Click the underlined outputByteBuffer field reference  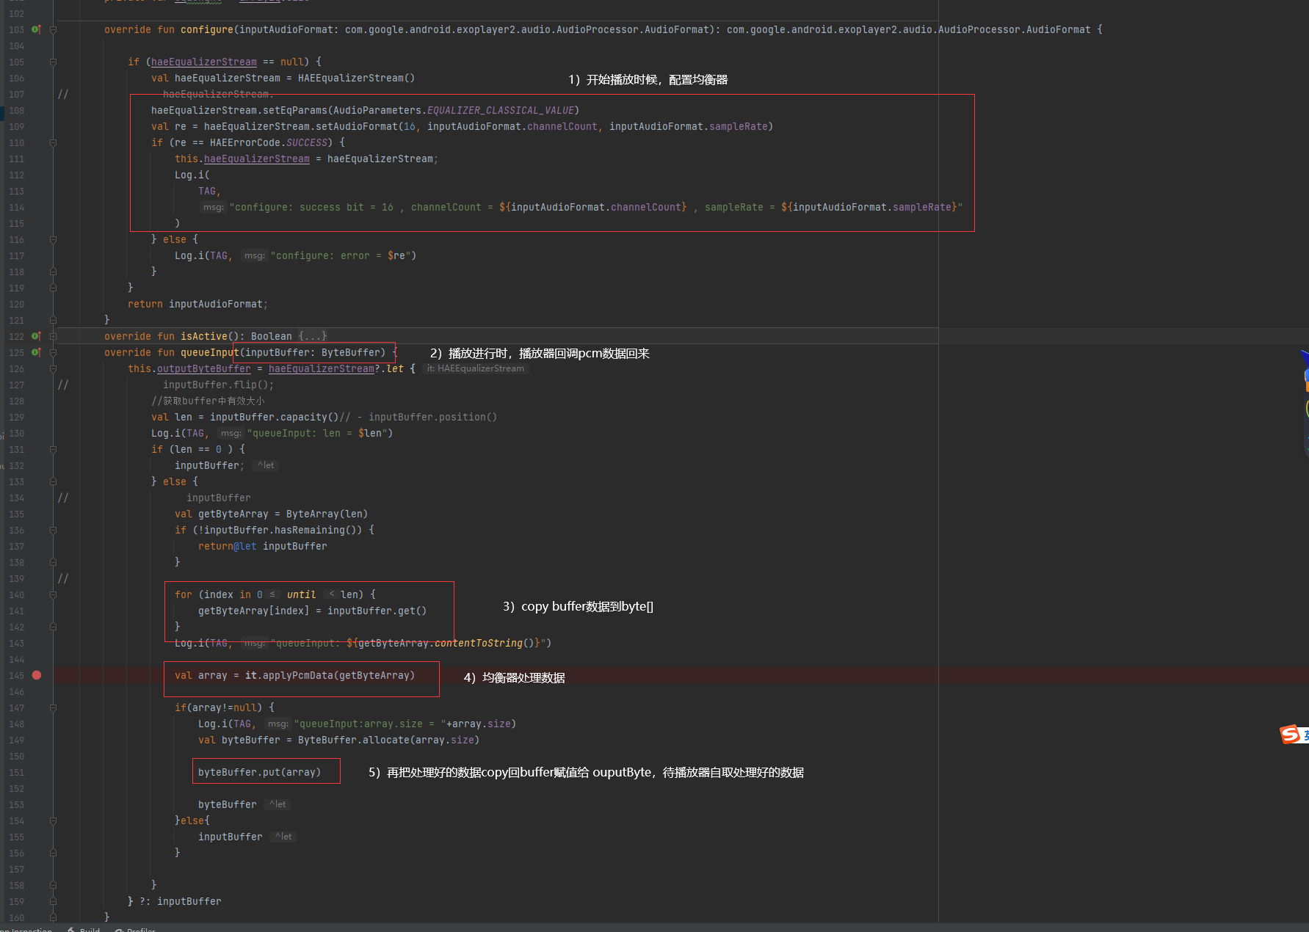pos(203,368)
